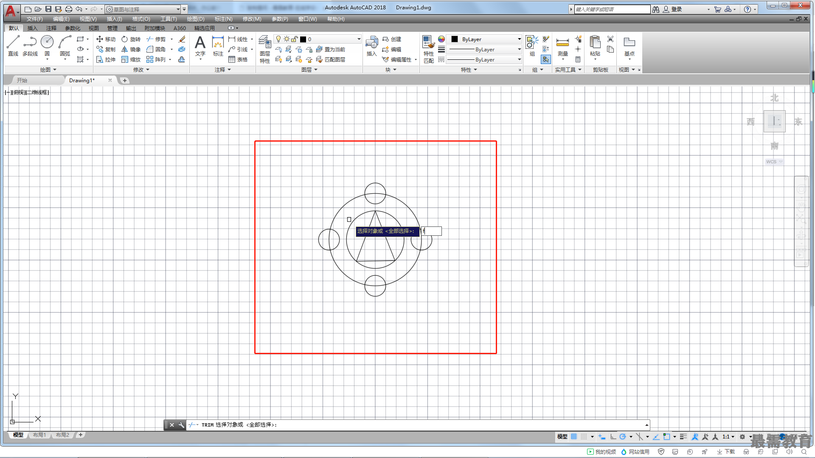
Task: Open the layer selection dropdown
Action: (x=318, y=39)
